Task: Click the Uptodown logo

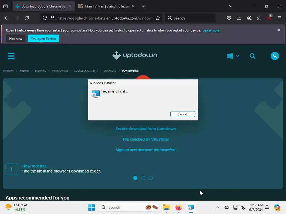Action: click(135, 55)
